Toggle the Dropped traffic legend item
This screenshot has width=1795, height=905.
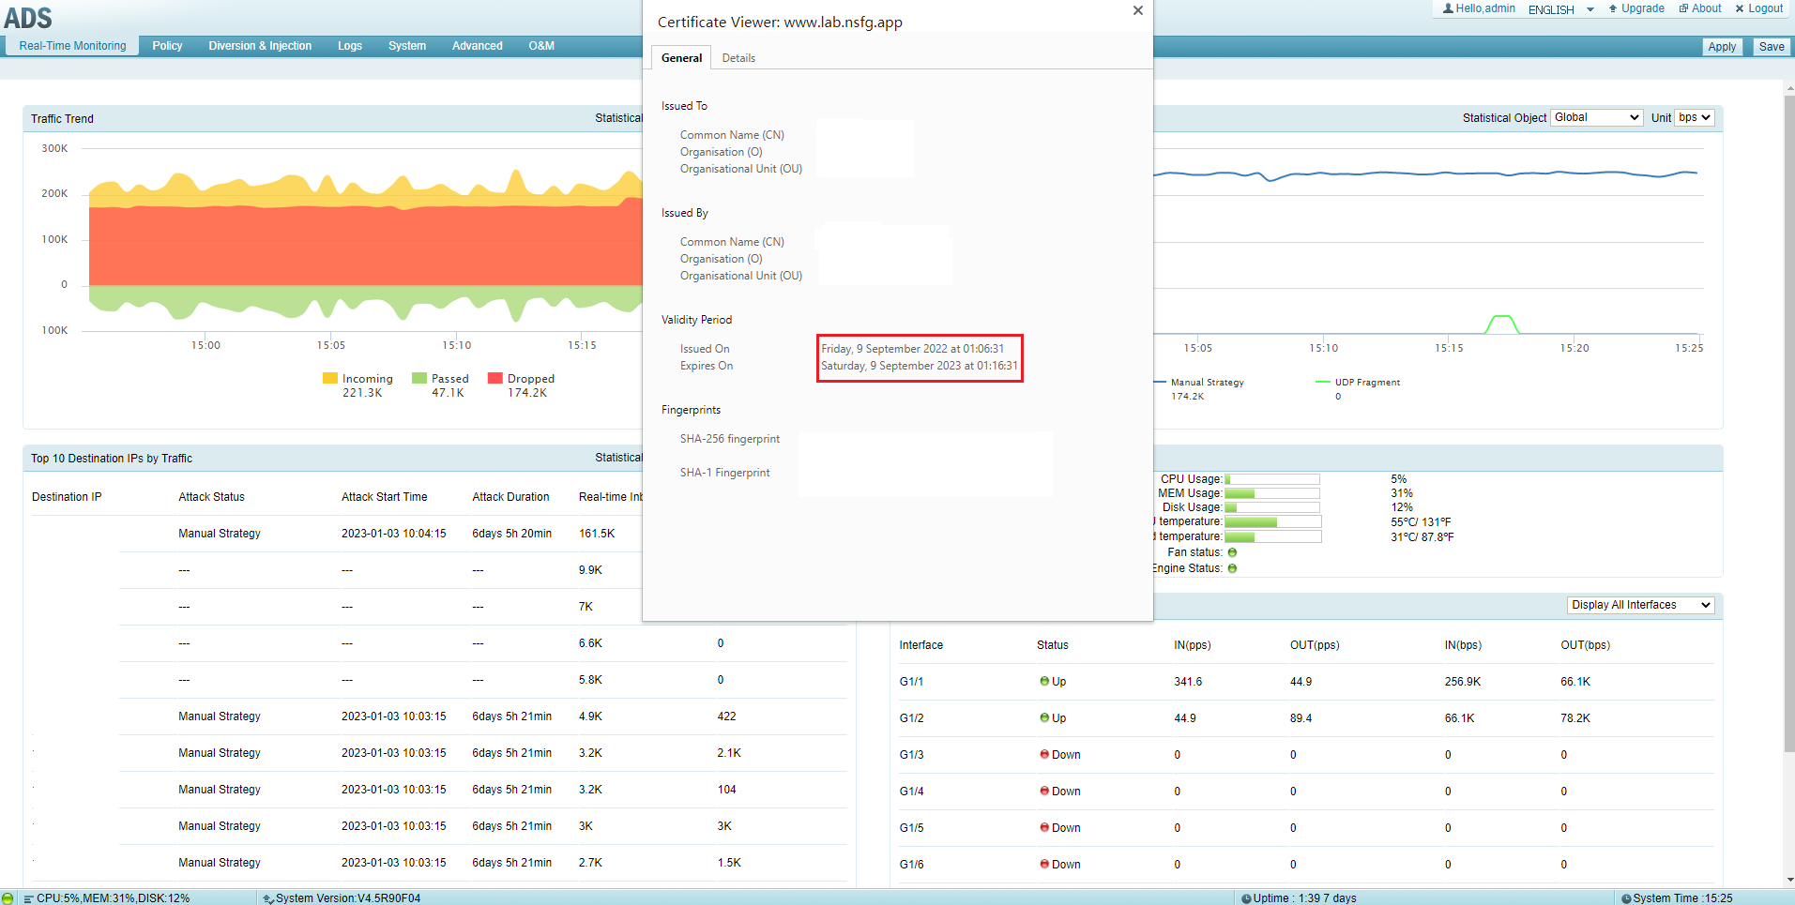click(x=521, y=379)
